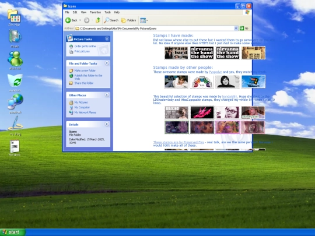Screen dimensions: 315x236
Task: Expand the Address bar dropdown arrow
Action: (236, 29)
